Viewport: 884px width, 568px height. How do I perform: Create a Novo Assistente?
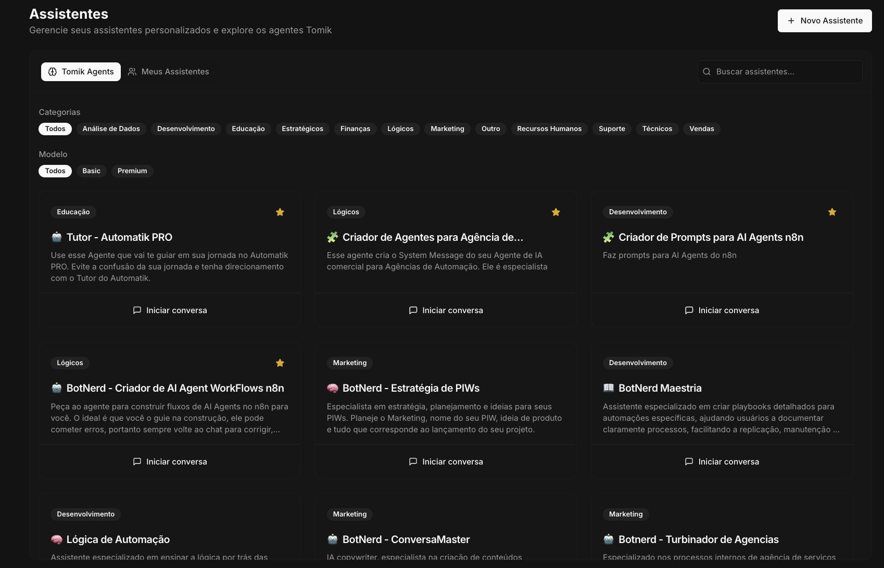[825, 21]
